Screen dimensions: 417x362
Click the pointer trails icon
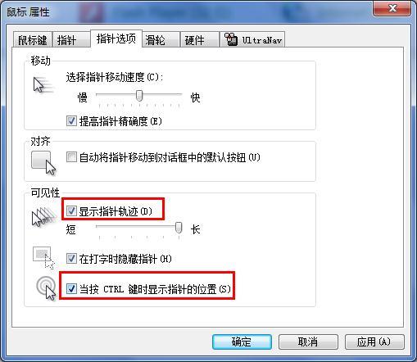43,216
